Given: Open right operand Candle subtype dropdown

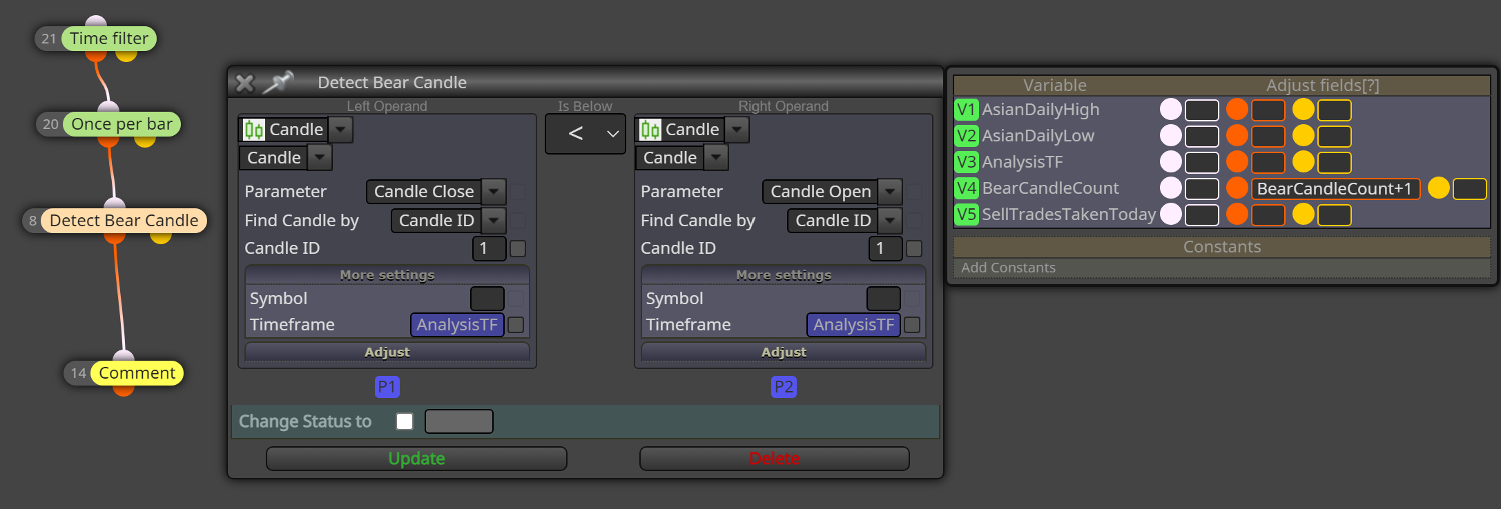Looking at the screenshot, I should (715, 158).
